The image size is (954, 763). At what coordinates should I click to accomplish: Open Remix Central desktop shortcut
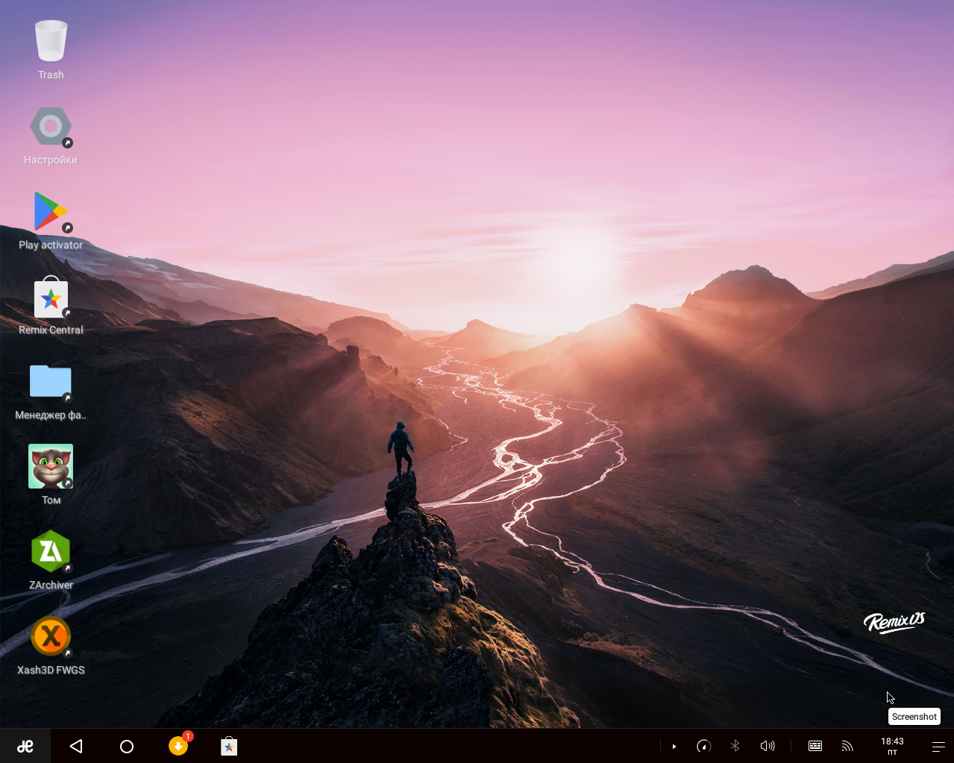click(x=51, y=298)
